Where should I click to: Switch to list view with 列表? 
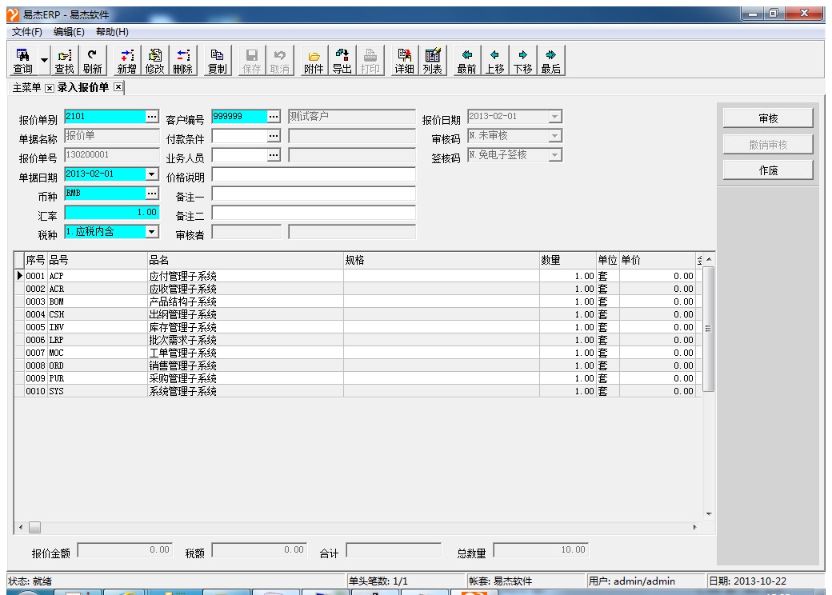point(432,60)
